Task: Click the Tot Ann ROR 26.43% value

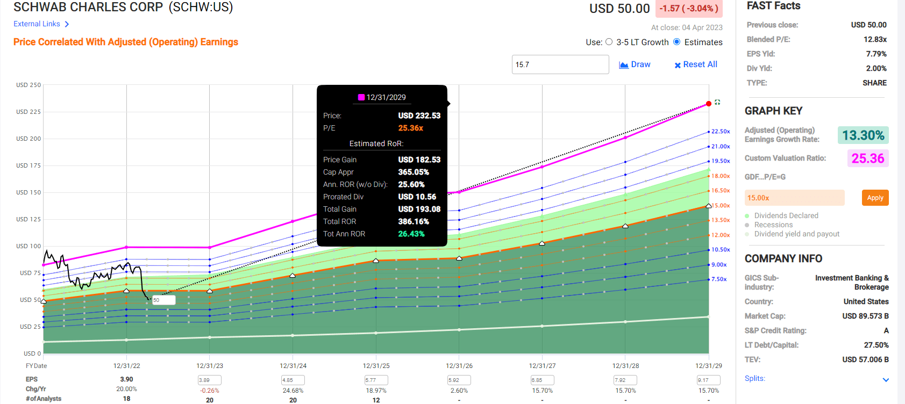Action: [411, 234]
